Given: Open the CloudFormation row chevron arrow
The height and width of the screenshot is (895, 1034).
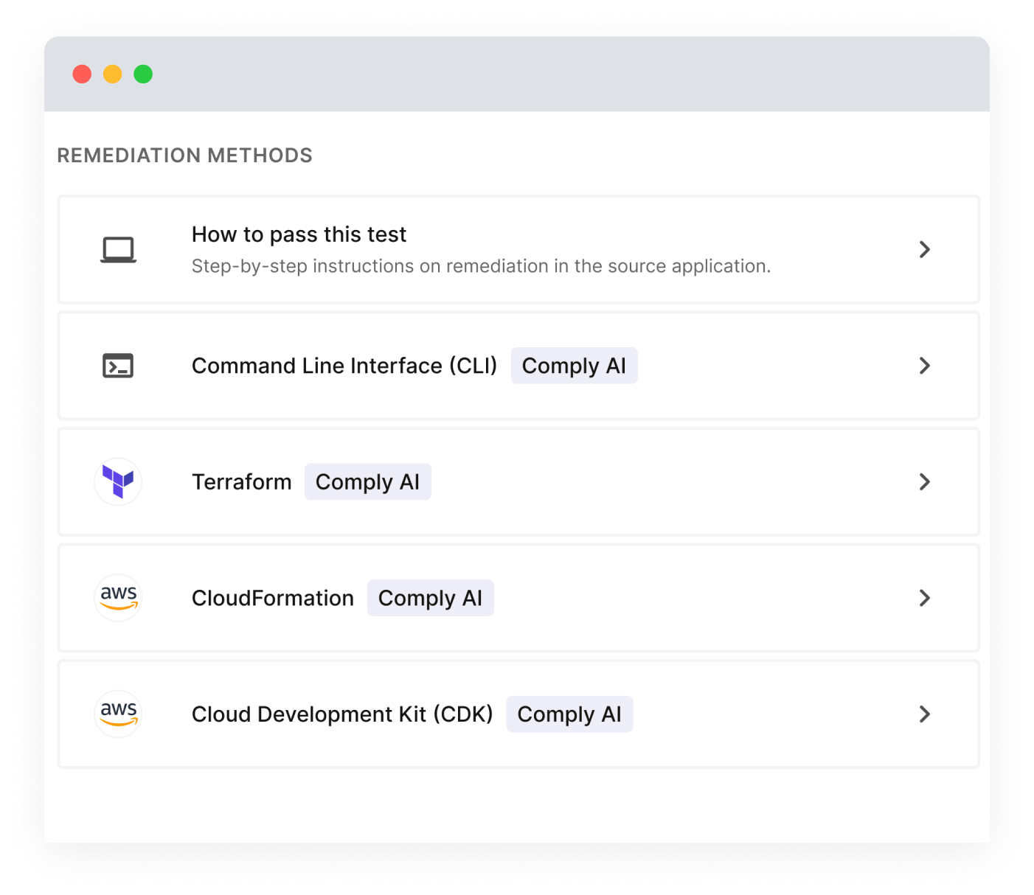Looking at the screenshot, I should click(924, 598).
